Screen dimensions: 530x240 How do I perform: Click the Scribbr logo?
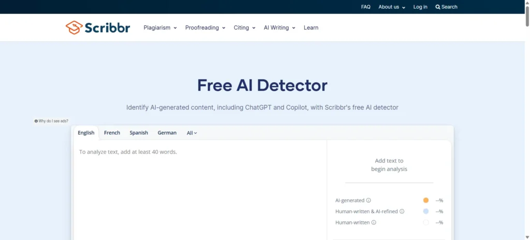click(98, 27)
